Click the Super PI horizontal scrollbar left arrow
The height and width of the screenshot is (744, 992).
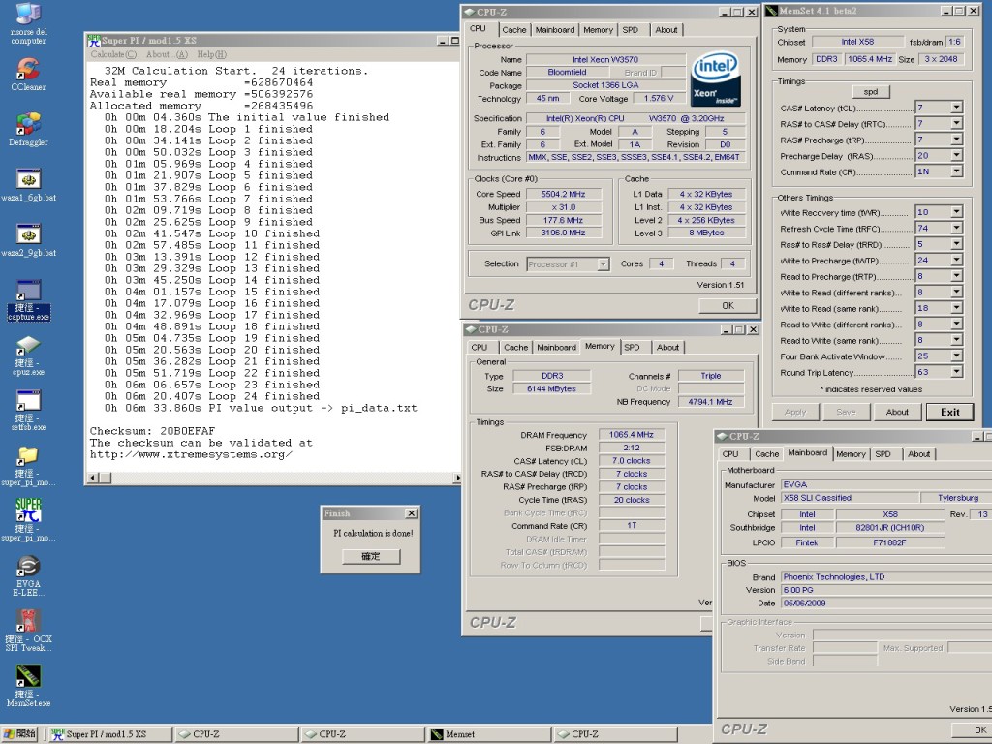tap(93, 478)
